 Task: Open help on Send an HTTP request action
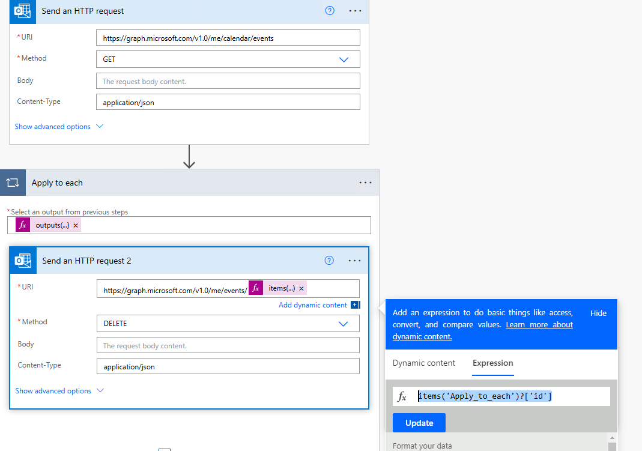(329, 10)
